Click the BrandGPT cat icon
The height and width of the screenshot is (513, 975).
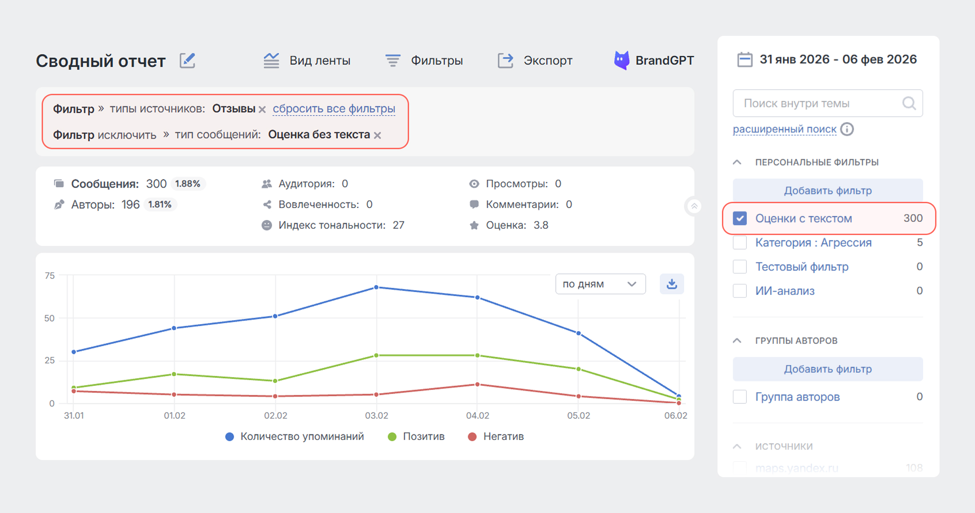coord(621,60)
